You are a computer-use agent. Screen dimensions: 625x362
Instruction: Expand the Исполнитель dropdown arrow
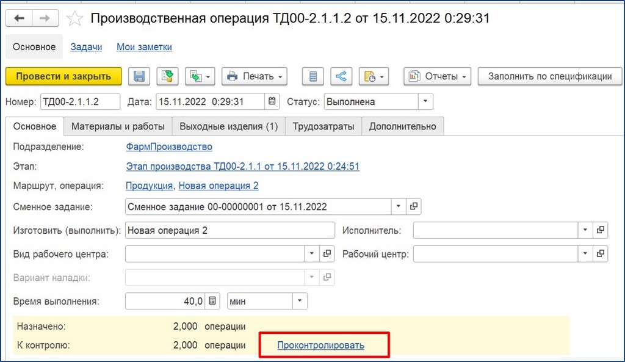click(585, 230)
